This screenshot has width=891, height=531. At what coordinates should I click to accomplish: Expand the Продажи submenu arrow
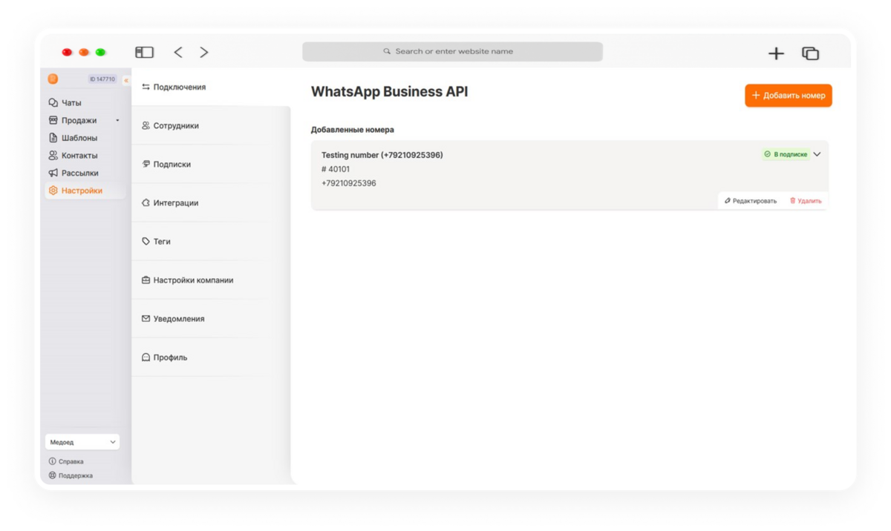click(117, 120)
